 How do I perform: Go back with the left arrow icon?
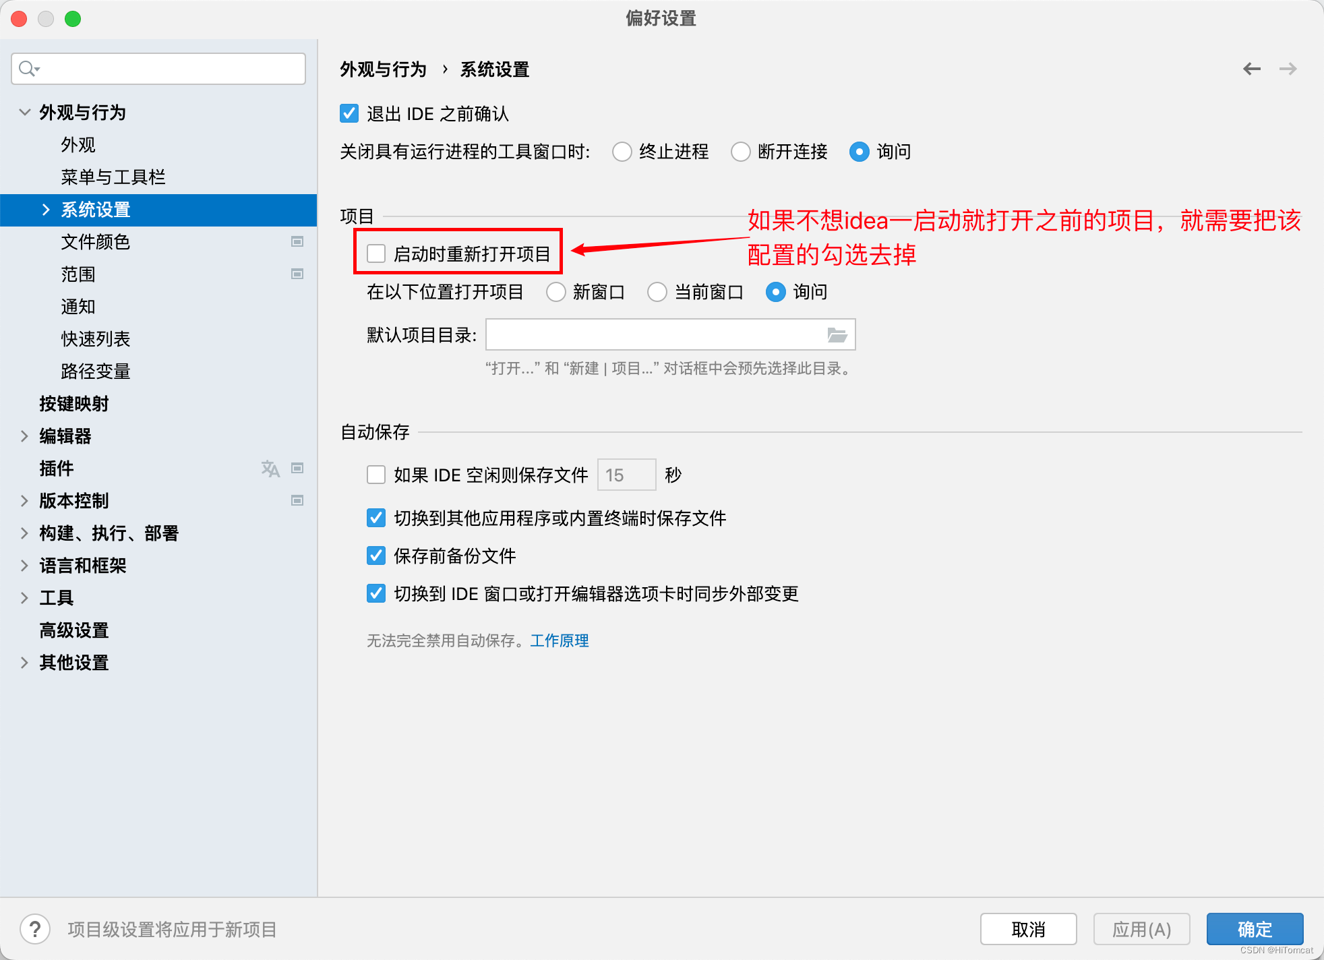tap(1252, 69)
